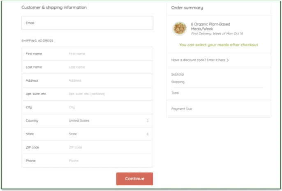Screen dimensions: 282x191
Task: Click the red Continue button
Action: click(x=134, y=179)
